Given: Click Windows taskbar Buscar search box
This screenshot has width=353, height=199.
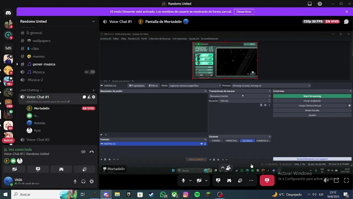Looking at the screenshot, I should tap(44, 195).
